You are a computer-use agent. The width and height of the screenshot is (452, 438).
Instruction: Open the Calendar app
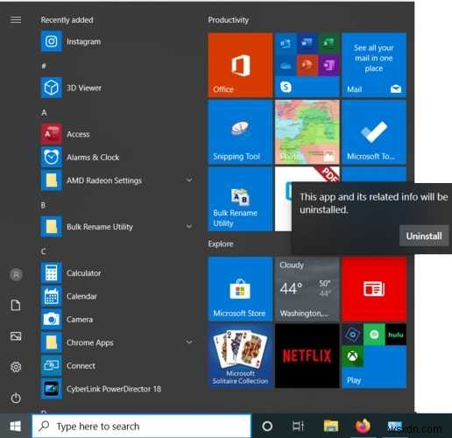117,296
